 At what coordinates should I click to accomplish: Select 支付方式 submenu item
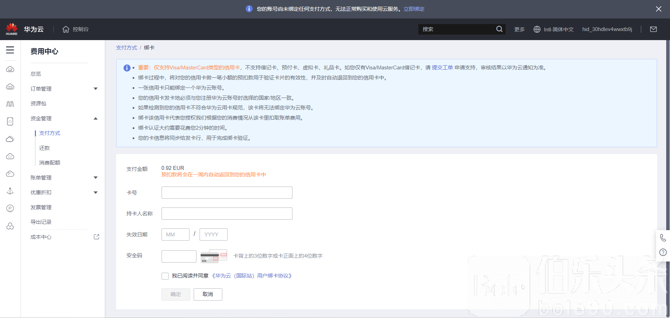point(50,133)
